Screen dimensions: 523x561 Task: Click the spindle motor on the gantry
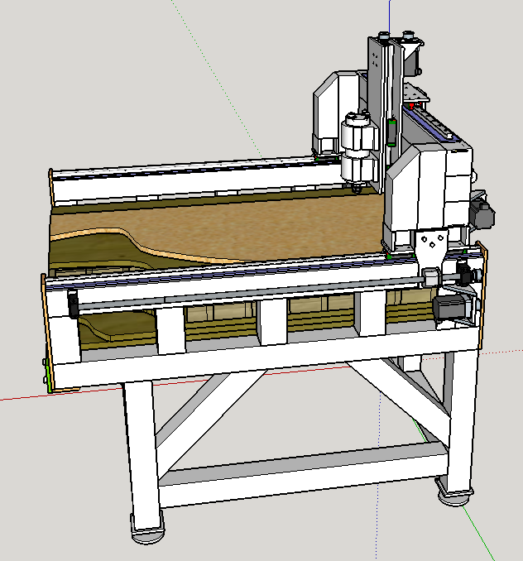[358, 147]
